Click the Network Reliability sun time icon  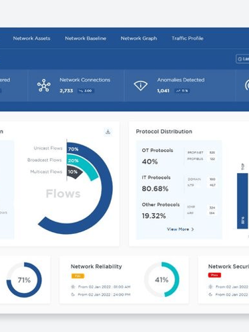tap(73, 287)
